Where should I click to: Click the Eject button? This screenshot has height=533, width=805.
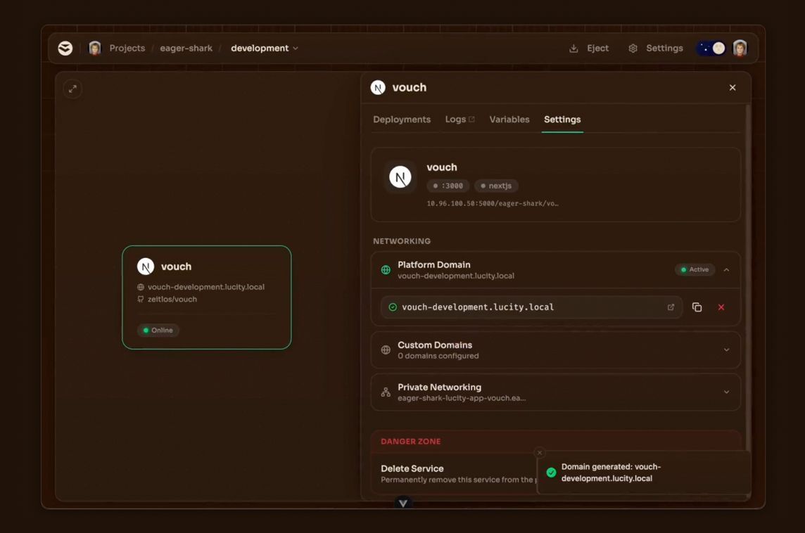(x=589, y=49)
